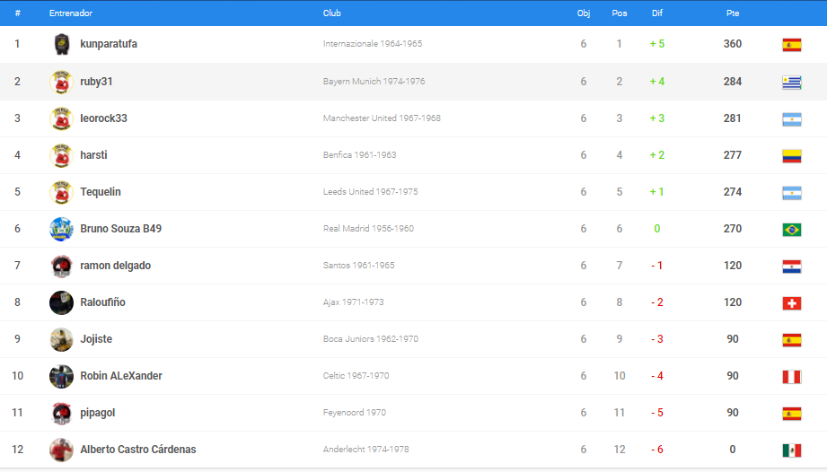
Task: Click the Colombia flag in harsti's row
Action: coord(791,156)
